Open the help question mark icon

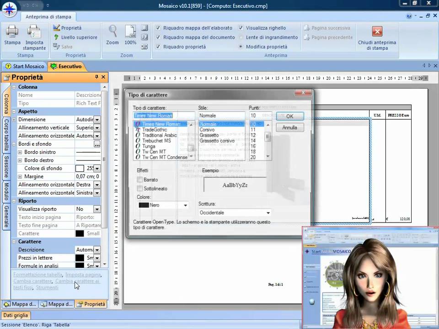point(409,16)
